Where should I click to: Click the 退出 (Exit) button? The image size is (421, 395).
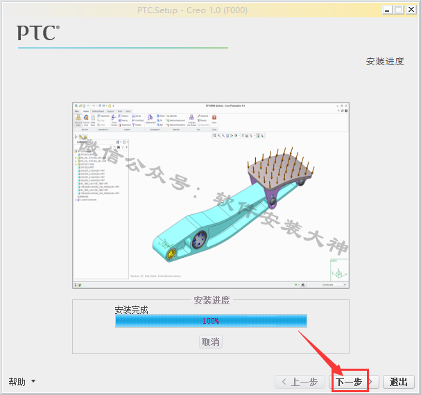click(399, 382)
